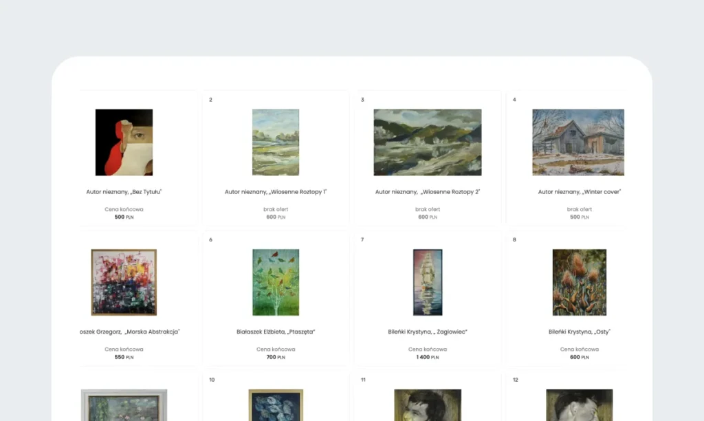Click the 'Autor nieznany, Winter cover' title
This screenshot has height=421, width=704.
point(579,192)
